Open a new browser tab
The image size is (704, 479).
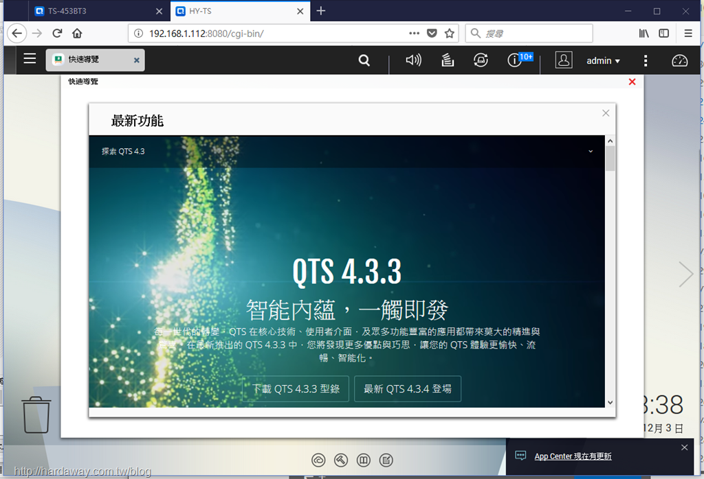click(x=320, y=11)
